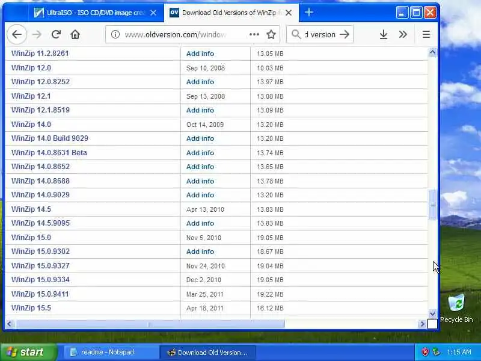The image size is (481, 361).
Task: Open the browser home page icon
Action: (x=75, y=34)
